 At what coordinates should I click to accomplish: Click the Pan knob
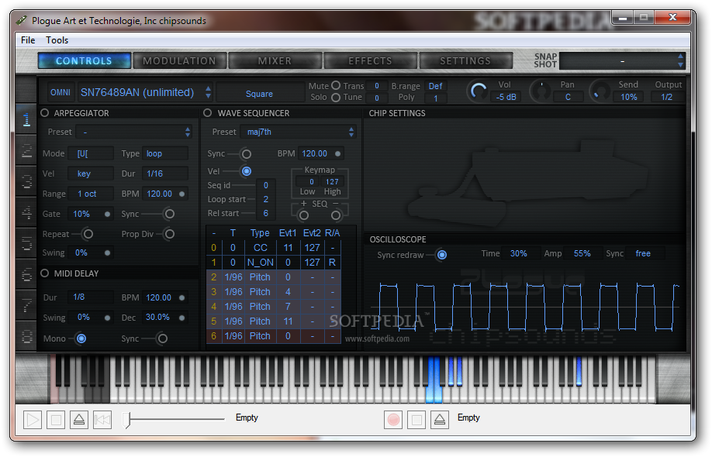pyautogui.click(x=541, y=91)
